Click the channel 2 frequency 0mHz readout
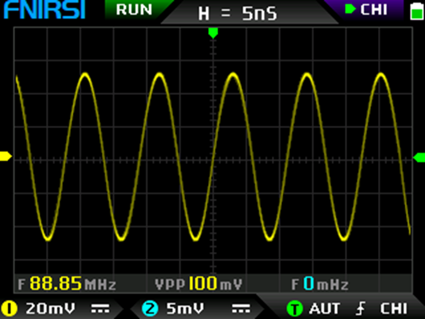The width and height of the screenshot is (425, 319). (x=320, y=284)
